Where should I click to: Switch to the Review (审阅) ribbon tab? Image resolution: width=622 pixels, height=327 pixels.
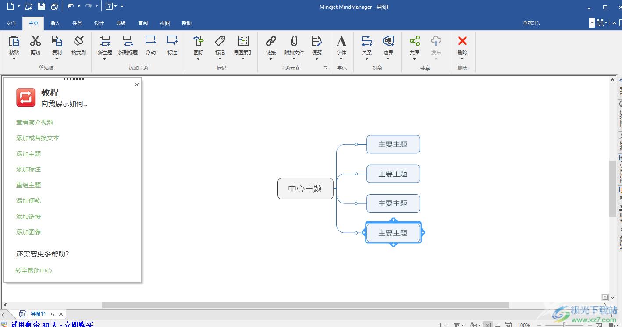[x=143, y=23]
